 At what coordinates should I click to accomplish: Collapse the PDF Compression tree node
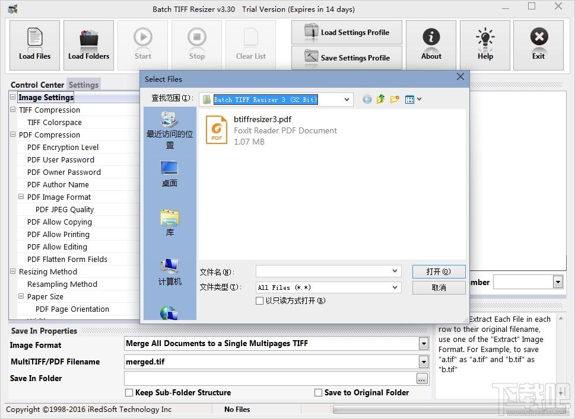(x=13, y=135)
